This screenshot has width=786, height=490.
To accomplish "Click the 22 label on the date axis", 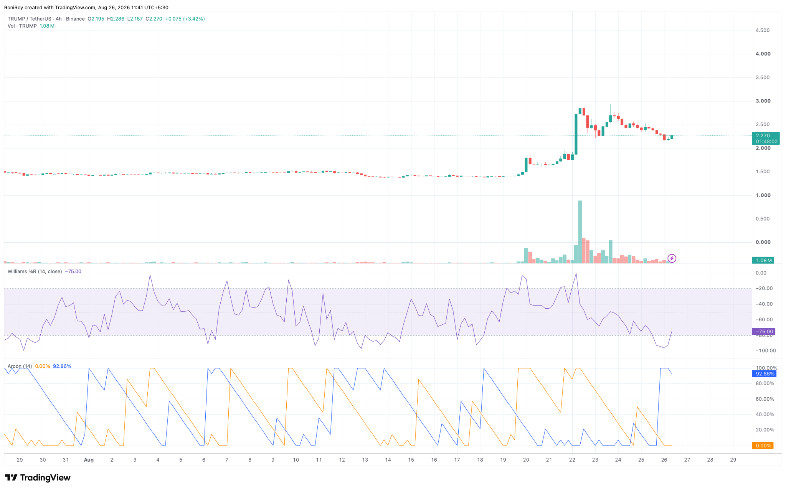I will click(572, 460).
